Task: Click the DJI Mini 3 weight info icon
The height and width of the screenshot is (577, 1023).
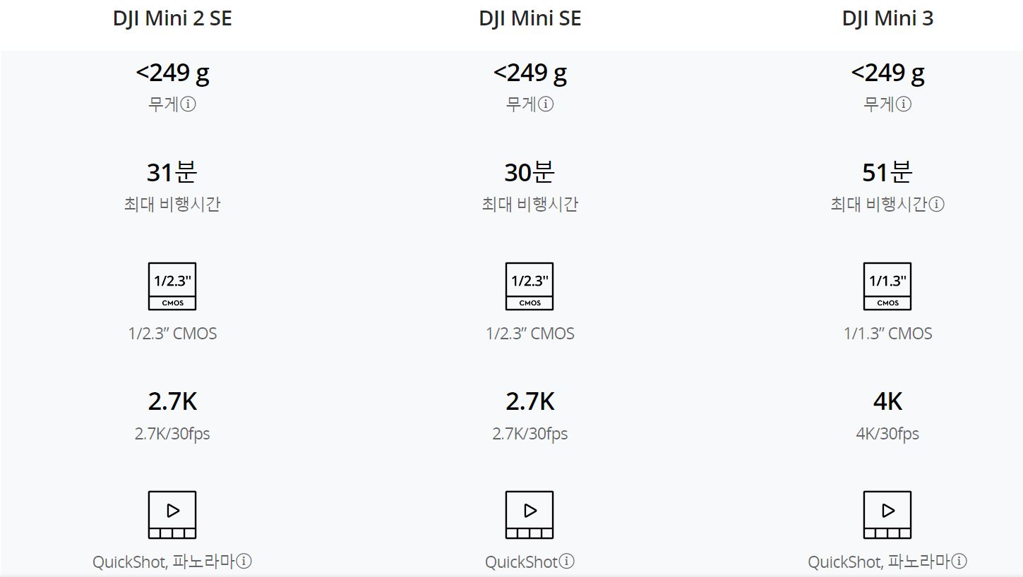Action: pyautogui.click(x=904, y=104)
